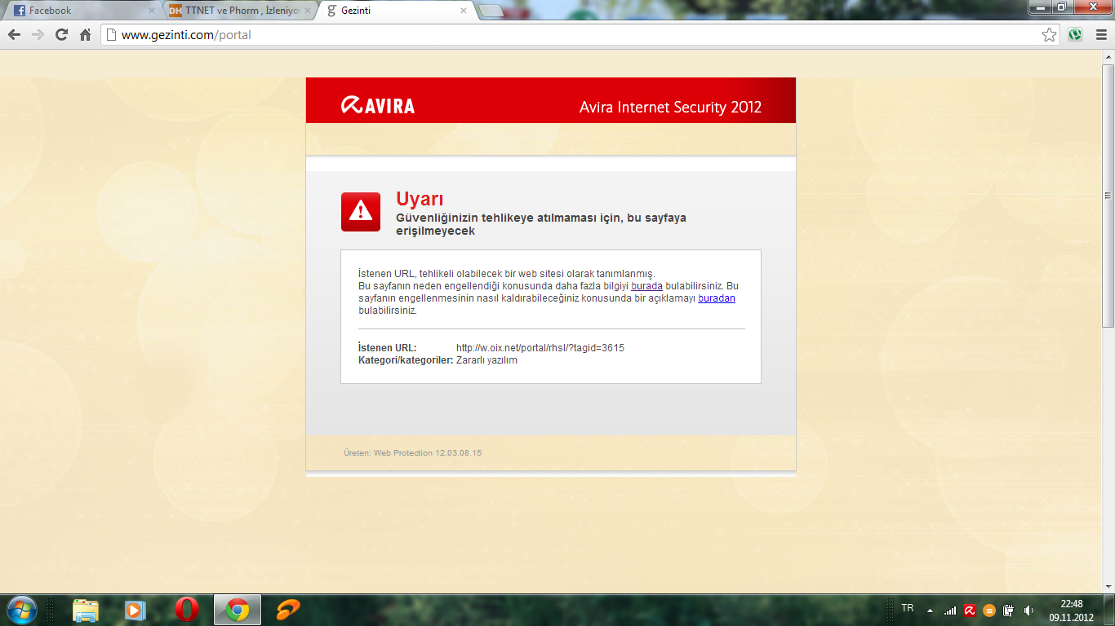
Task: Click the Avira logo in the red banner
Action: click(x=378, y=105)
